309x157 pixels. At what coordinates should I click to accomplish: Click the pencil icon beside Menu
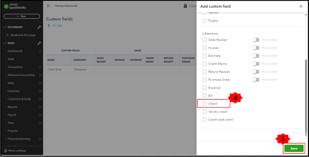(39, 43)
